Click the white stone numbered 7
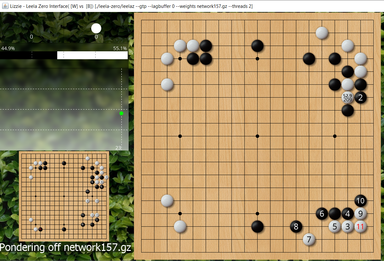 point(309,239)
